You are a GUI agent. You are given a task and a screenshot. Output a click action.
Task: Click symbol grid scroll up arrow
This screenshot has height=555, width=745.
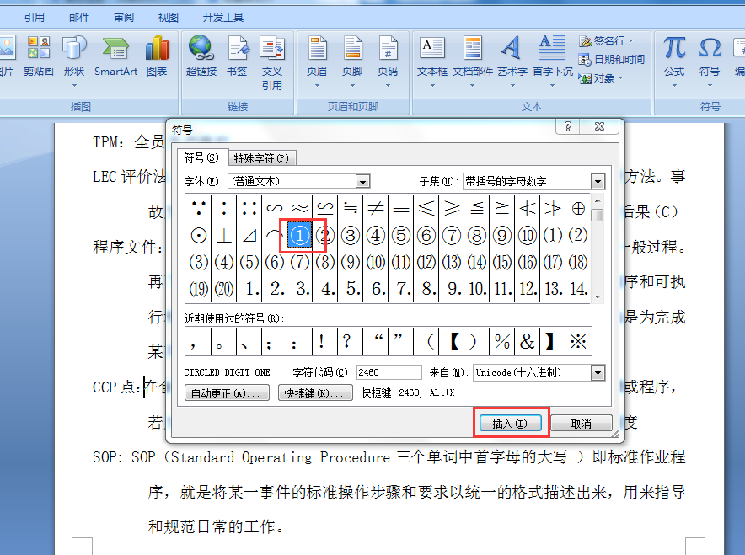598,200
